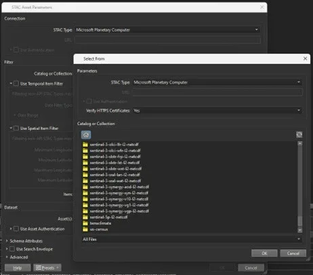The image size is (313, 275).
Task: Click the Help button
Action: point(18,268)
